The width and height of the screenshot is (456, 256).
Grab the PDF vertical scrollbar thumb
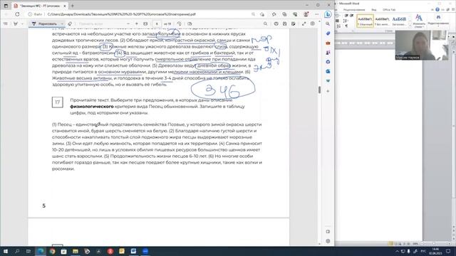pos(320,90)
